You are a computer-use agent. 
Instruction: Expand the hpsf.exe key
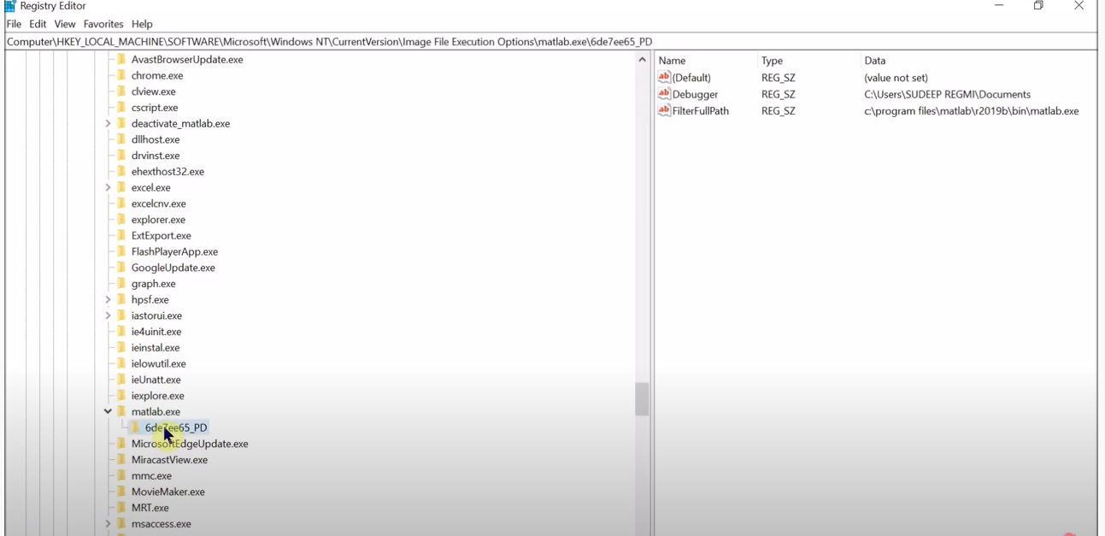tap(108, 300)
